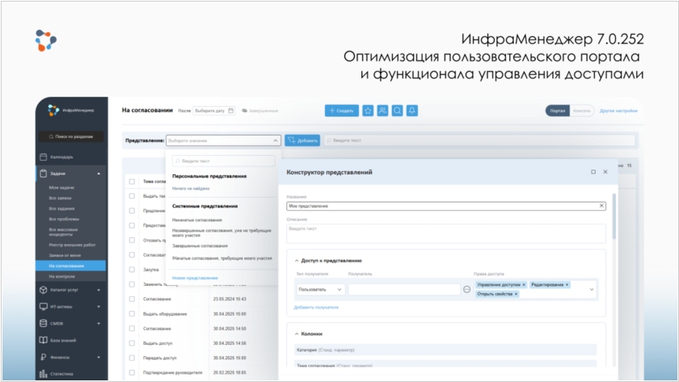This screenshot has width=679, height=382.
Task: Open Все задания in the sidebar
Action: [x=61, y=208]
